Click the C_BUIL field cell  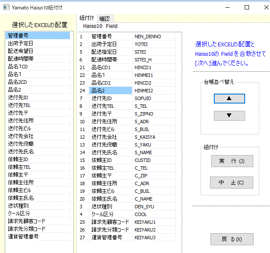coord(154,191)
